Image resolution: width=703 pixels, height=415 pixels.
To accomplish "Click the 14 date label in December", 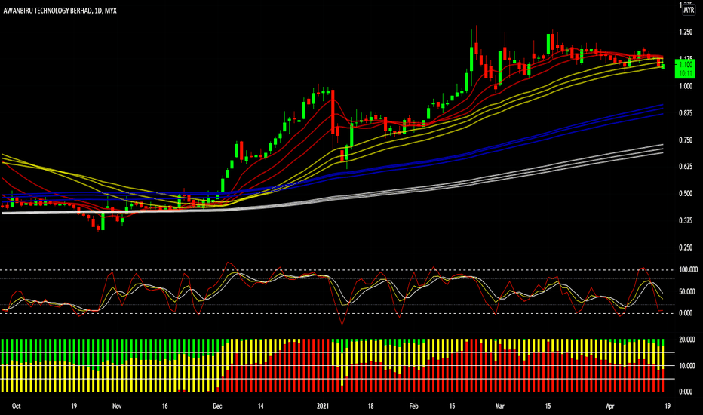I will point(261,407).
